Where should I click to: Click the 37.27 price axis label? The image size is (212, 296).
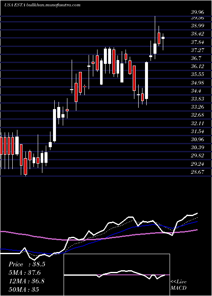pos(197,50)
